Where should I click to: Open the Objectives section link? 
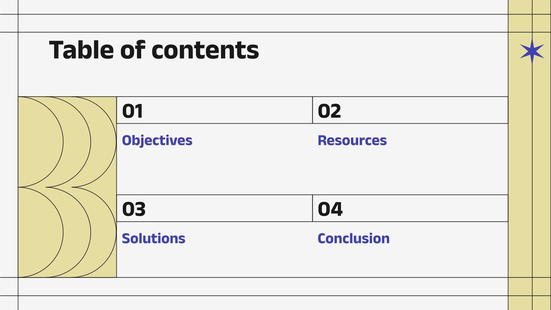157,141
